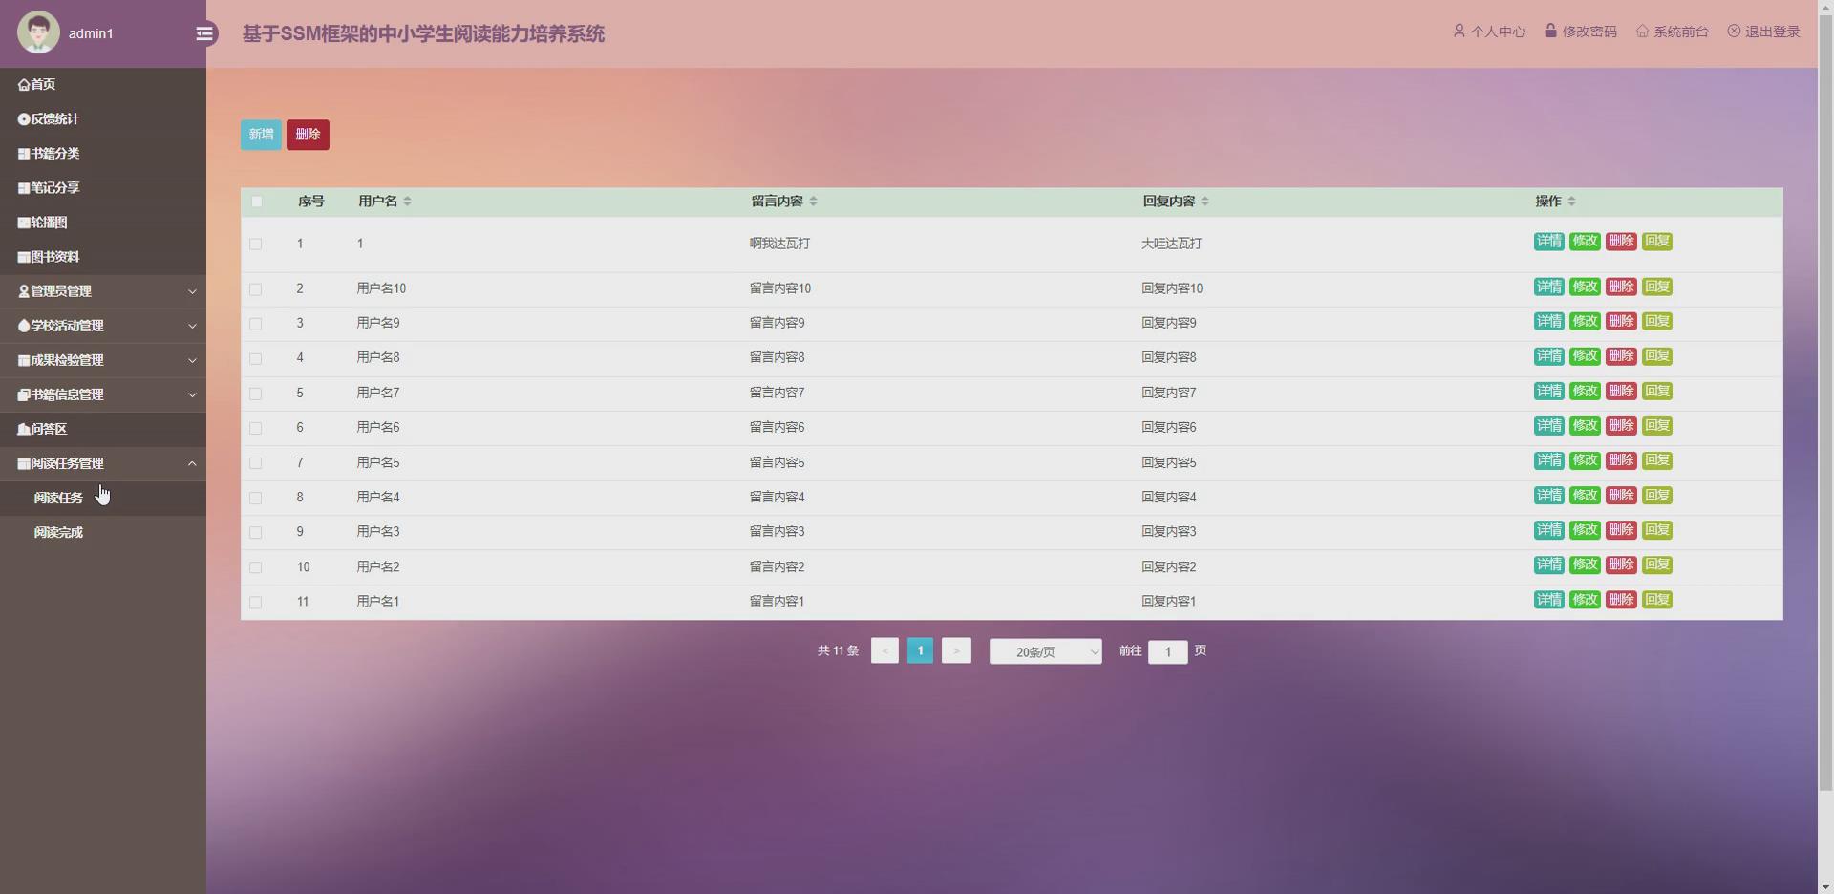Expand 书籍信息管理 submenu
The height and width of the screenshot is (894, 1834).
click(x=103, y=394)
